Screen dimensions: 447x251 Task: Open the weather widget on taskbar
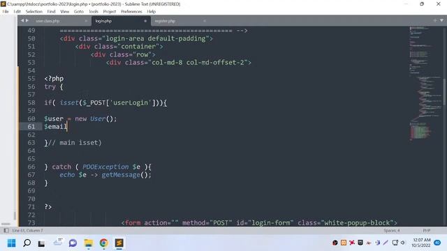58,242
